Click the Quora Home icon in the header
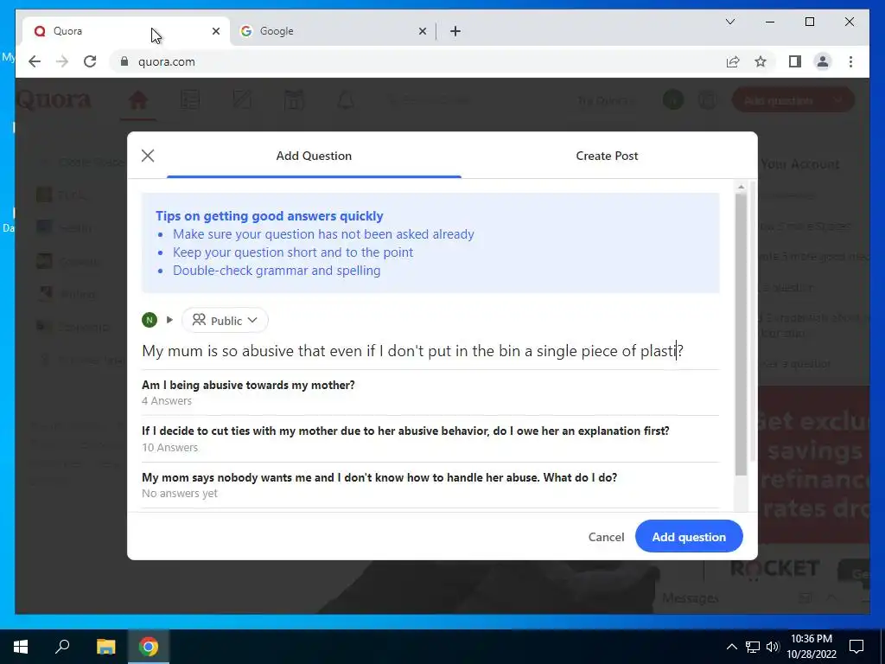 137,100
